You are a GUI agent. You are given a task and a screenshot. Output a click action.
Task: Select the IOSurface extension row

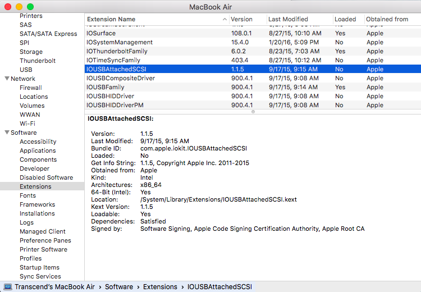[x=253, y=33]
